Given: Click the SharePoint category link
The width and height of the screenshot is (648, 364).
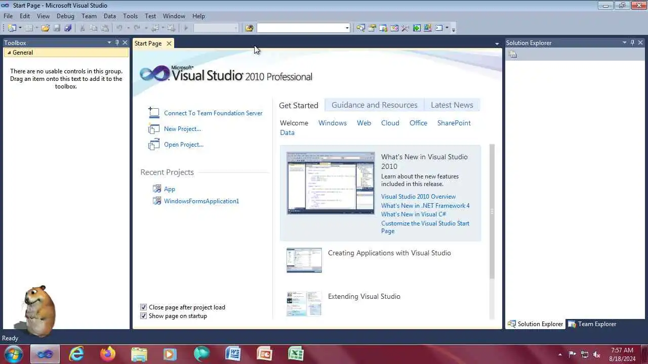Looking at the screenshot, I should coord(454,123).
